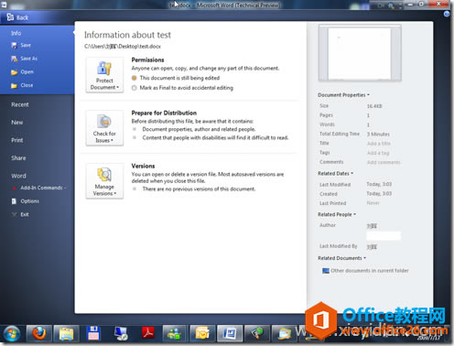Click the empty author input box

384,236
